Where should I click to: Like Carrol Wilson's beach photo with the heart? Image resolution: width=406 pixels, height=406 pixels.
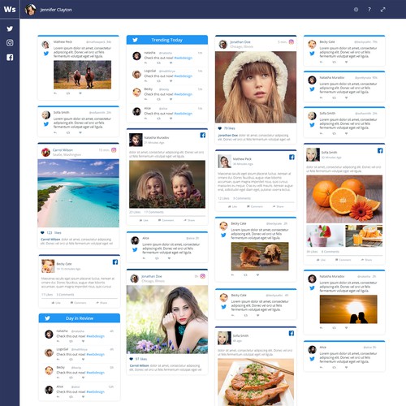(x=42, y=232)
